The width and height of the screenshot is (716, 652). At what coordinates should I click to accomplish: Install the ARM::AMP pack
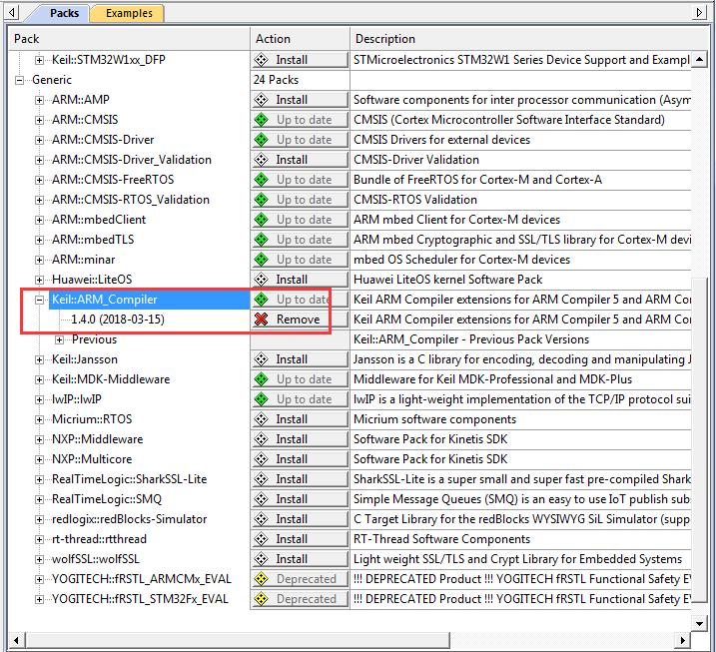300,100
